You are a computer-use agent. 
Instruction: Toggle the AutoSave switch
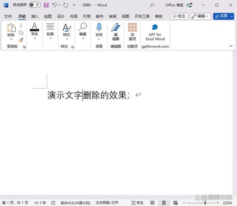pyautogui.click(x=35, y=5)
